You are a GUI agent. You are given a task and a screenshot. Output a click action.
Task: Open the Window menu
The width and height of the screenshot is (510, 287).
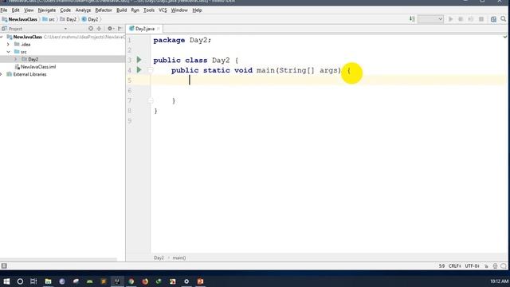coord(179,10)
